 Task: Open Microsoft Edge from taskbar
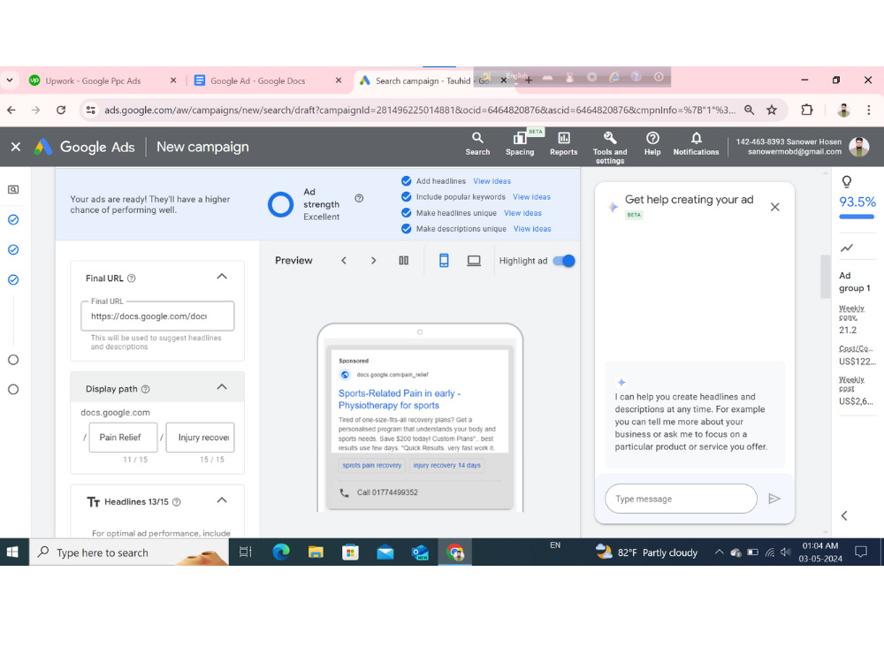pyautogui.click(x=281, y=552)
